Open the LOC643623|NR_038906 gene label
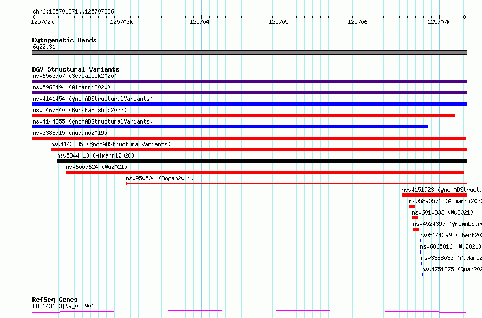Screen dimensions: 482x318 click(63, 306)
